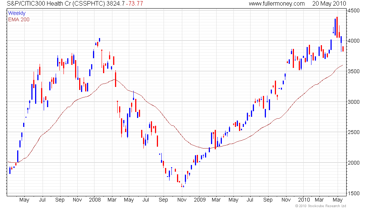366x209 pixels.
Task: Click the '2008' x-axis label
Action: pos(95,200)
